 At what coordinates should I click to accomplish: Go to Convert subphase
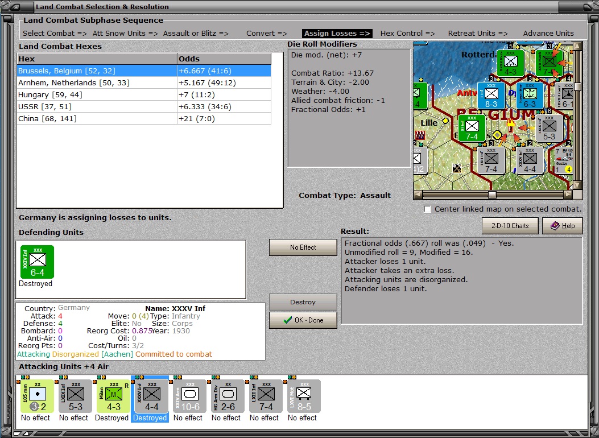coord(266,33)
